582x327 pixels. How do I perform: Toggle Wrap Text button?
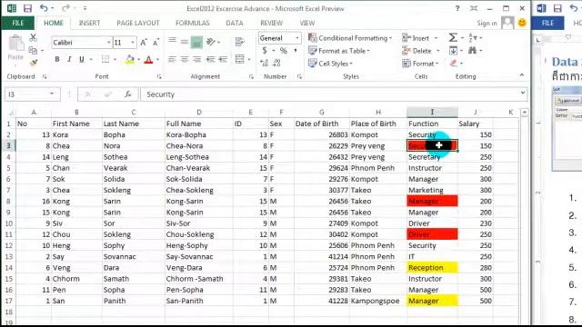click(240, 42)
